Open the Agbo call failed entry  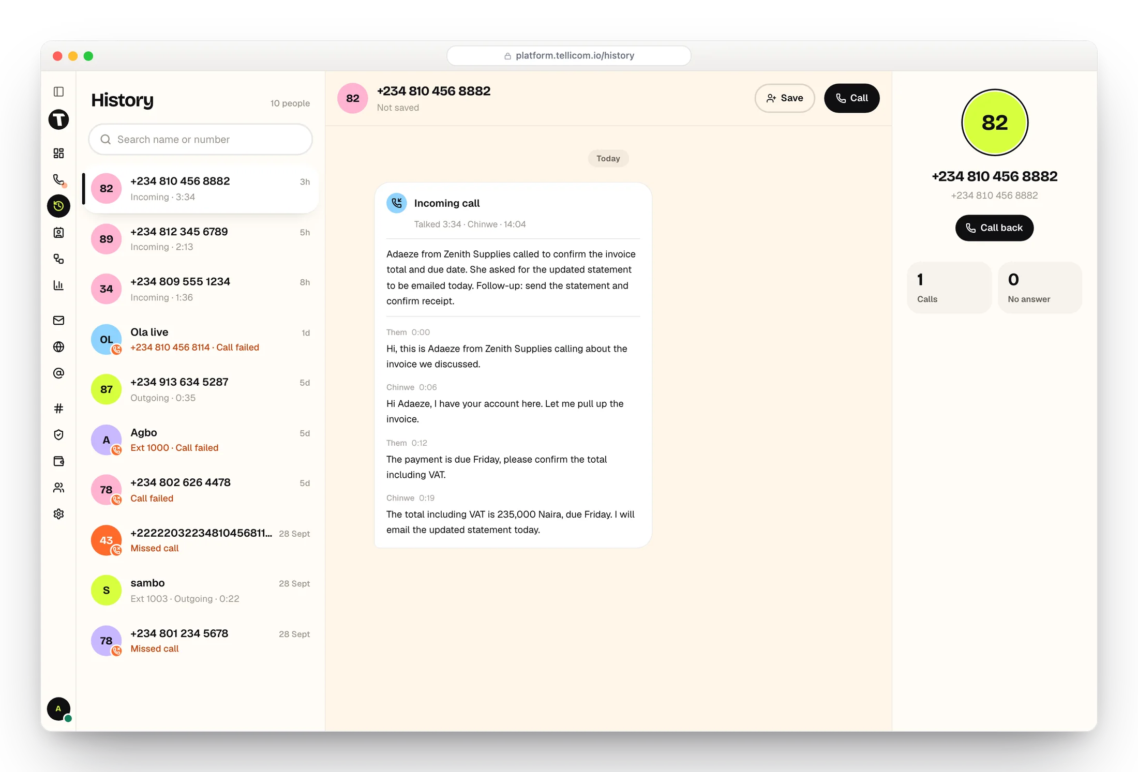tap(201, 440)
